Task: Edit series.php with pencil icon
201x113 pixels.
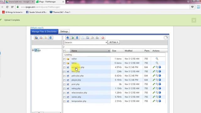Action: point(154,97)
